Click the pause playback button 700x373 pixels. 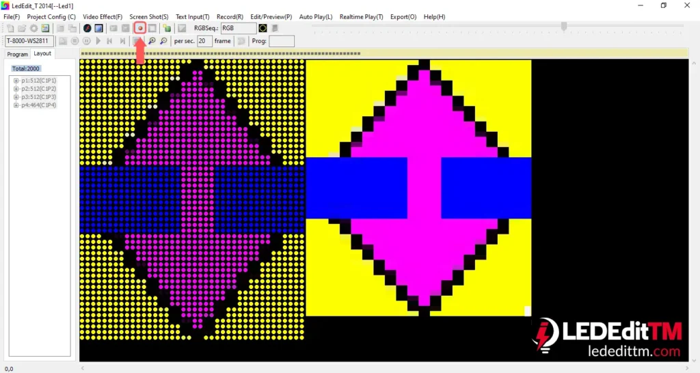(87, 42)
